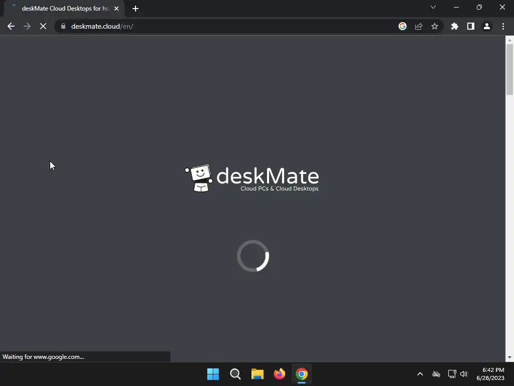Minimize the Chrome window
514x386 pixels.
(456, 7)
